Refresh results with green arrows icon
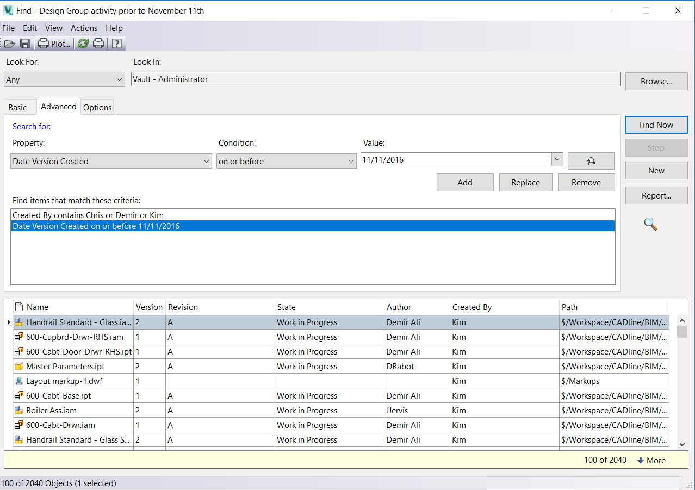The image size is (695, 490). coord(83,44)
